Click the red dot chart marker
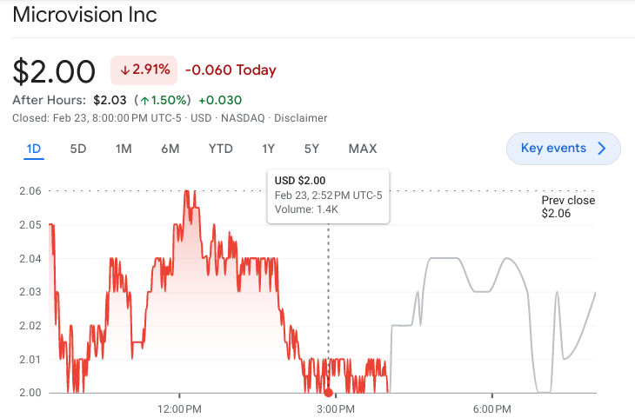Viewport: 635px width, 418px height. (x=328, y=392)
